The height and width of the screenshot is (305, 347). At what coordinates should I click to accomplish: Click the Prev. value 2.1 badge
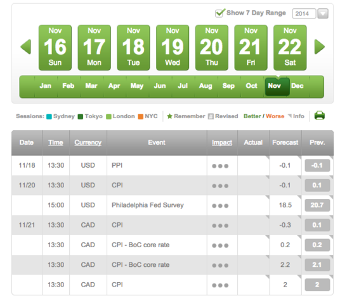point(317,265)
